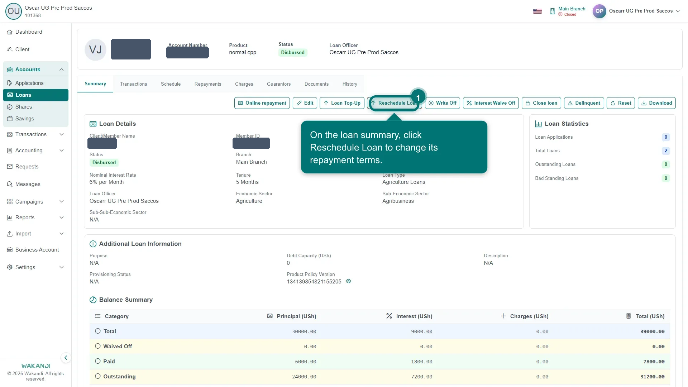
Task: Click the Loan Statistics chart icon
Action: (538, 124)
